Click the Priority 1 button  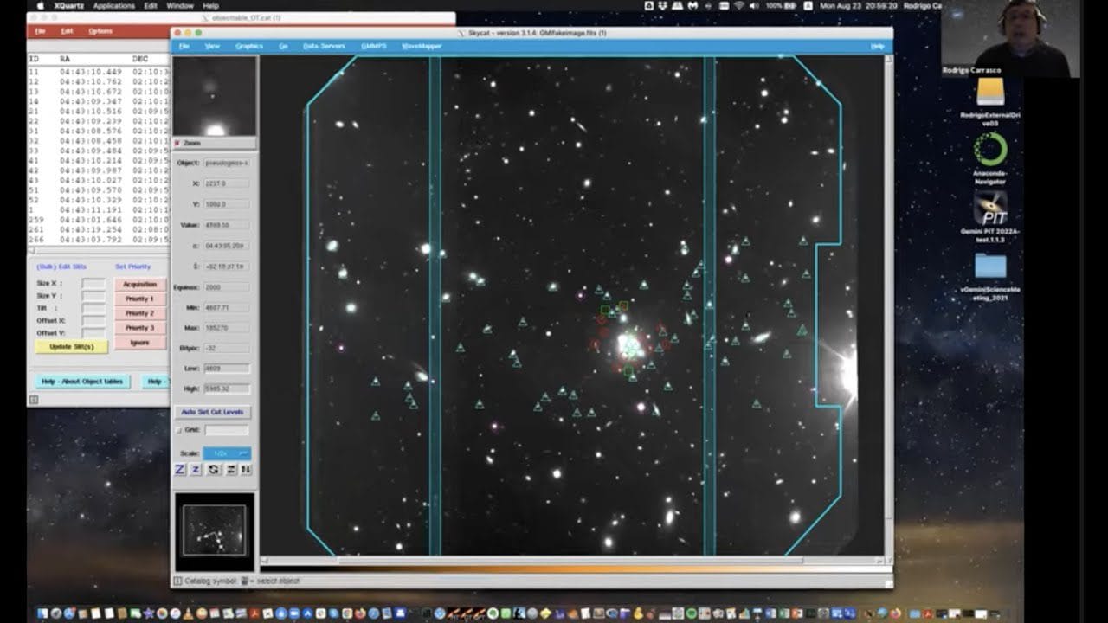(x=139, y=299)
